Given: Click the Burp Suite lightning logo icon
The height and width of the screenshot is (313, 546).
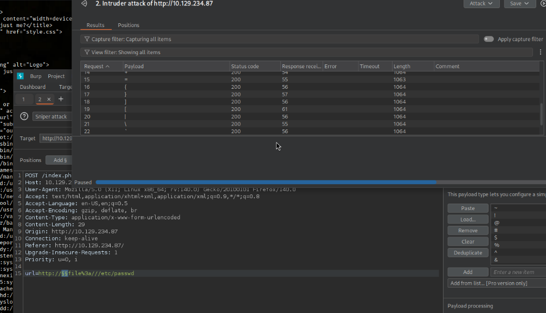Looking at the screenshot, I should coord(20,76).
